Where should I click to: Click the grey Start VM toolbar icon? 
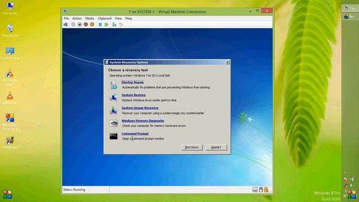(x=73, y=24)
